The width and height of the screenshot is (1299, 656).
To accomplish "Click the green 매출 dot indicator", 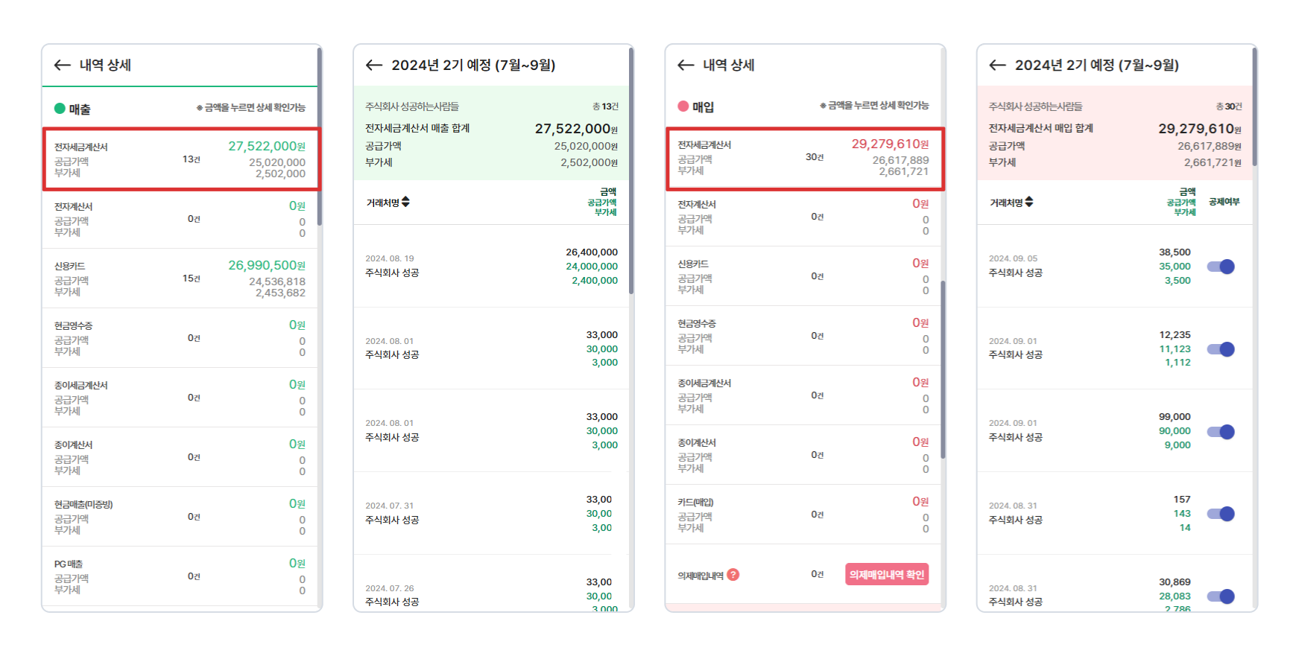I will tap(60, 109).
